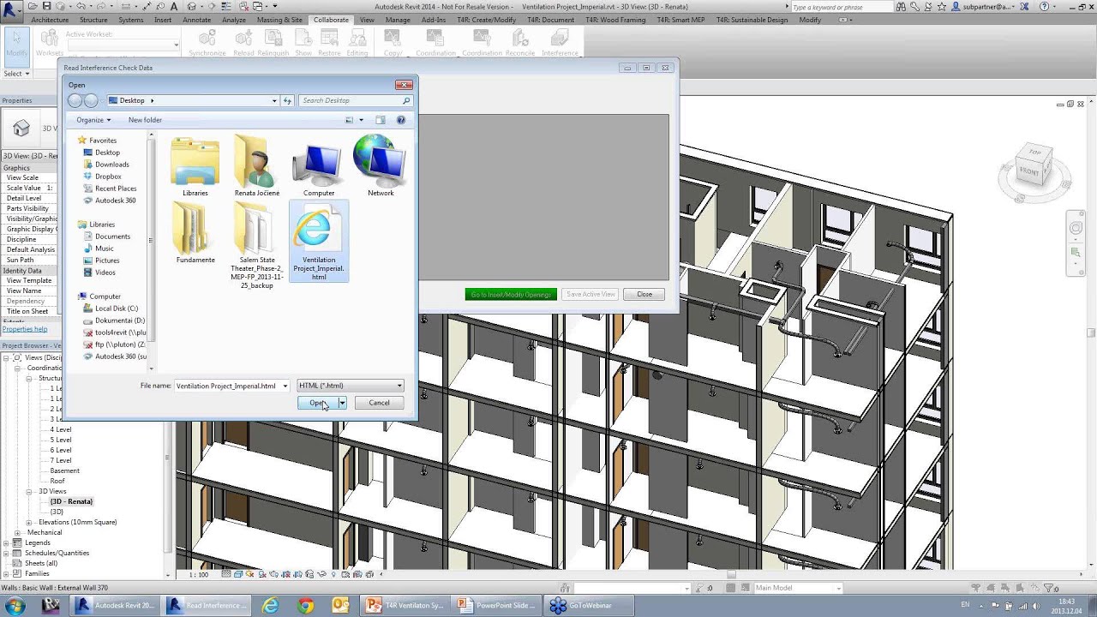Expand the Families node
The width and height of the screenshot is (1097, 617).
pyautogui.click(x=7, y=573)
